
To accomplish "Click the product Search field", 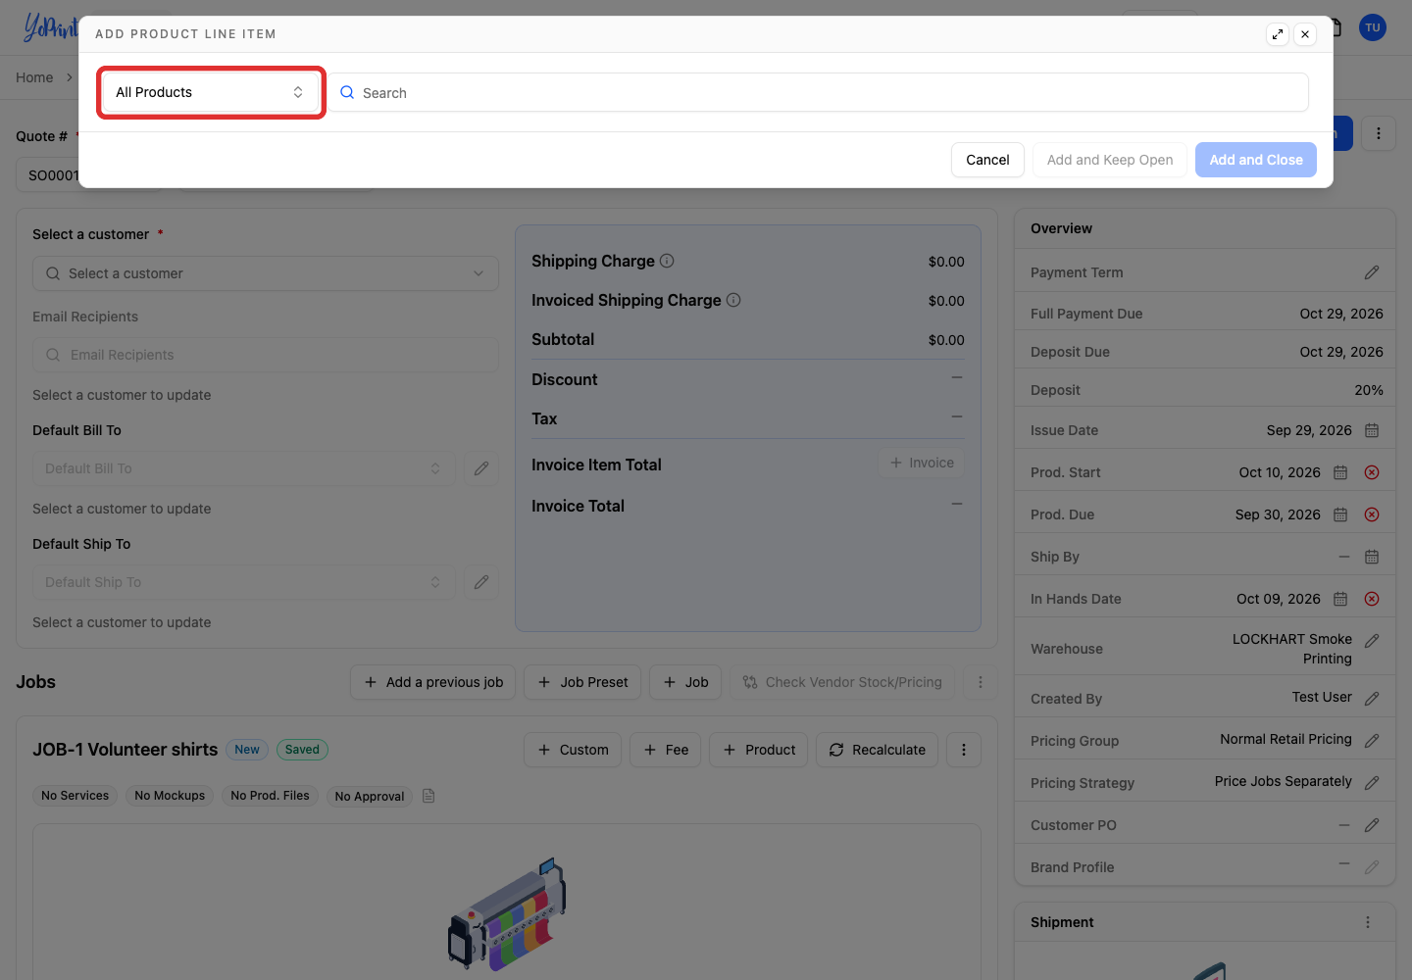I will [818, 92].
